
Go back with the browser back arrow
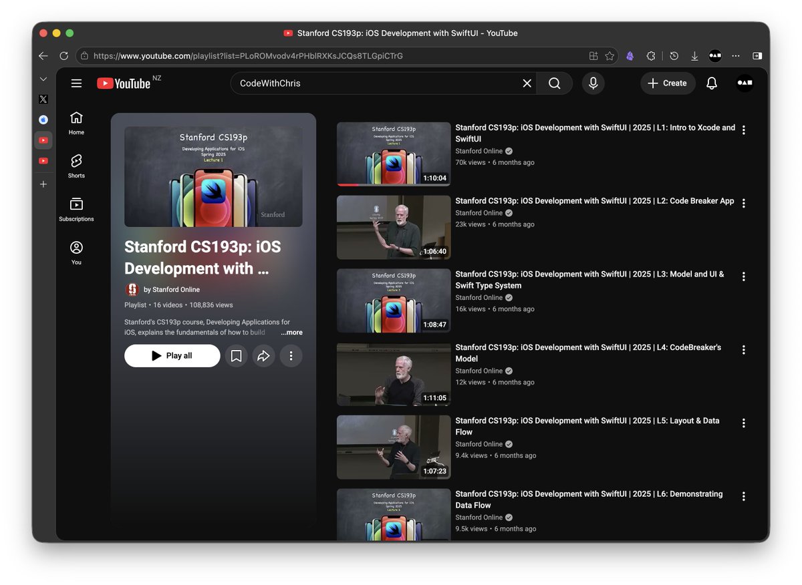[43, 56]
